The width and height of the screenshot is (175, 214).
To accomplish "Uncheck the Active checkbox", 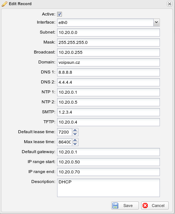I will click(59, 14).
